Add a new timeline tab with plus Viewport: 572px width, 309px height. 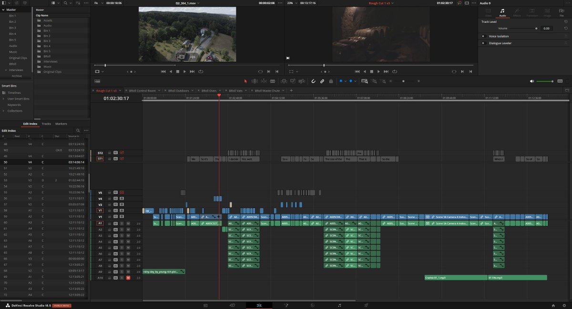pyautogui.click(x=291, y=90)
